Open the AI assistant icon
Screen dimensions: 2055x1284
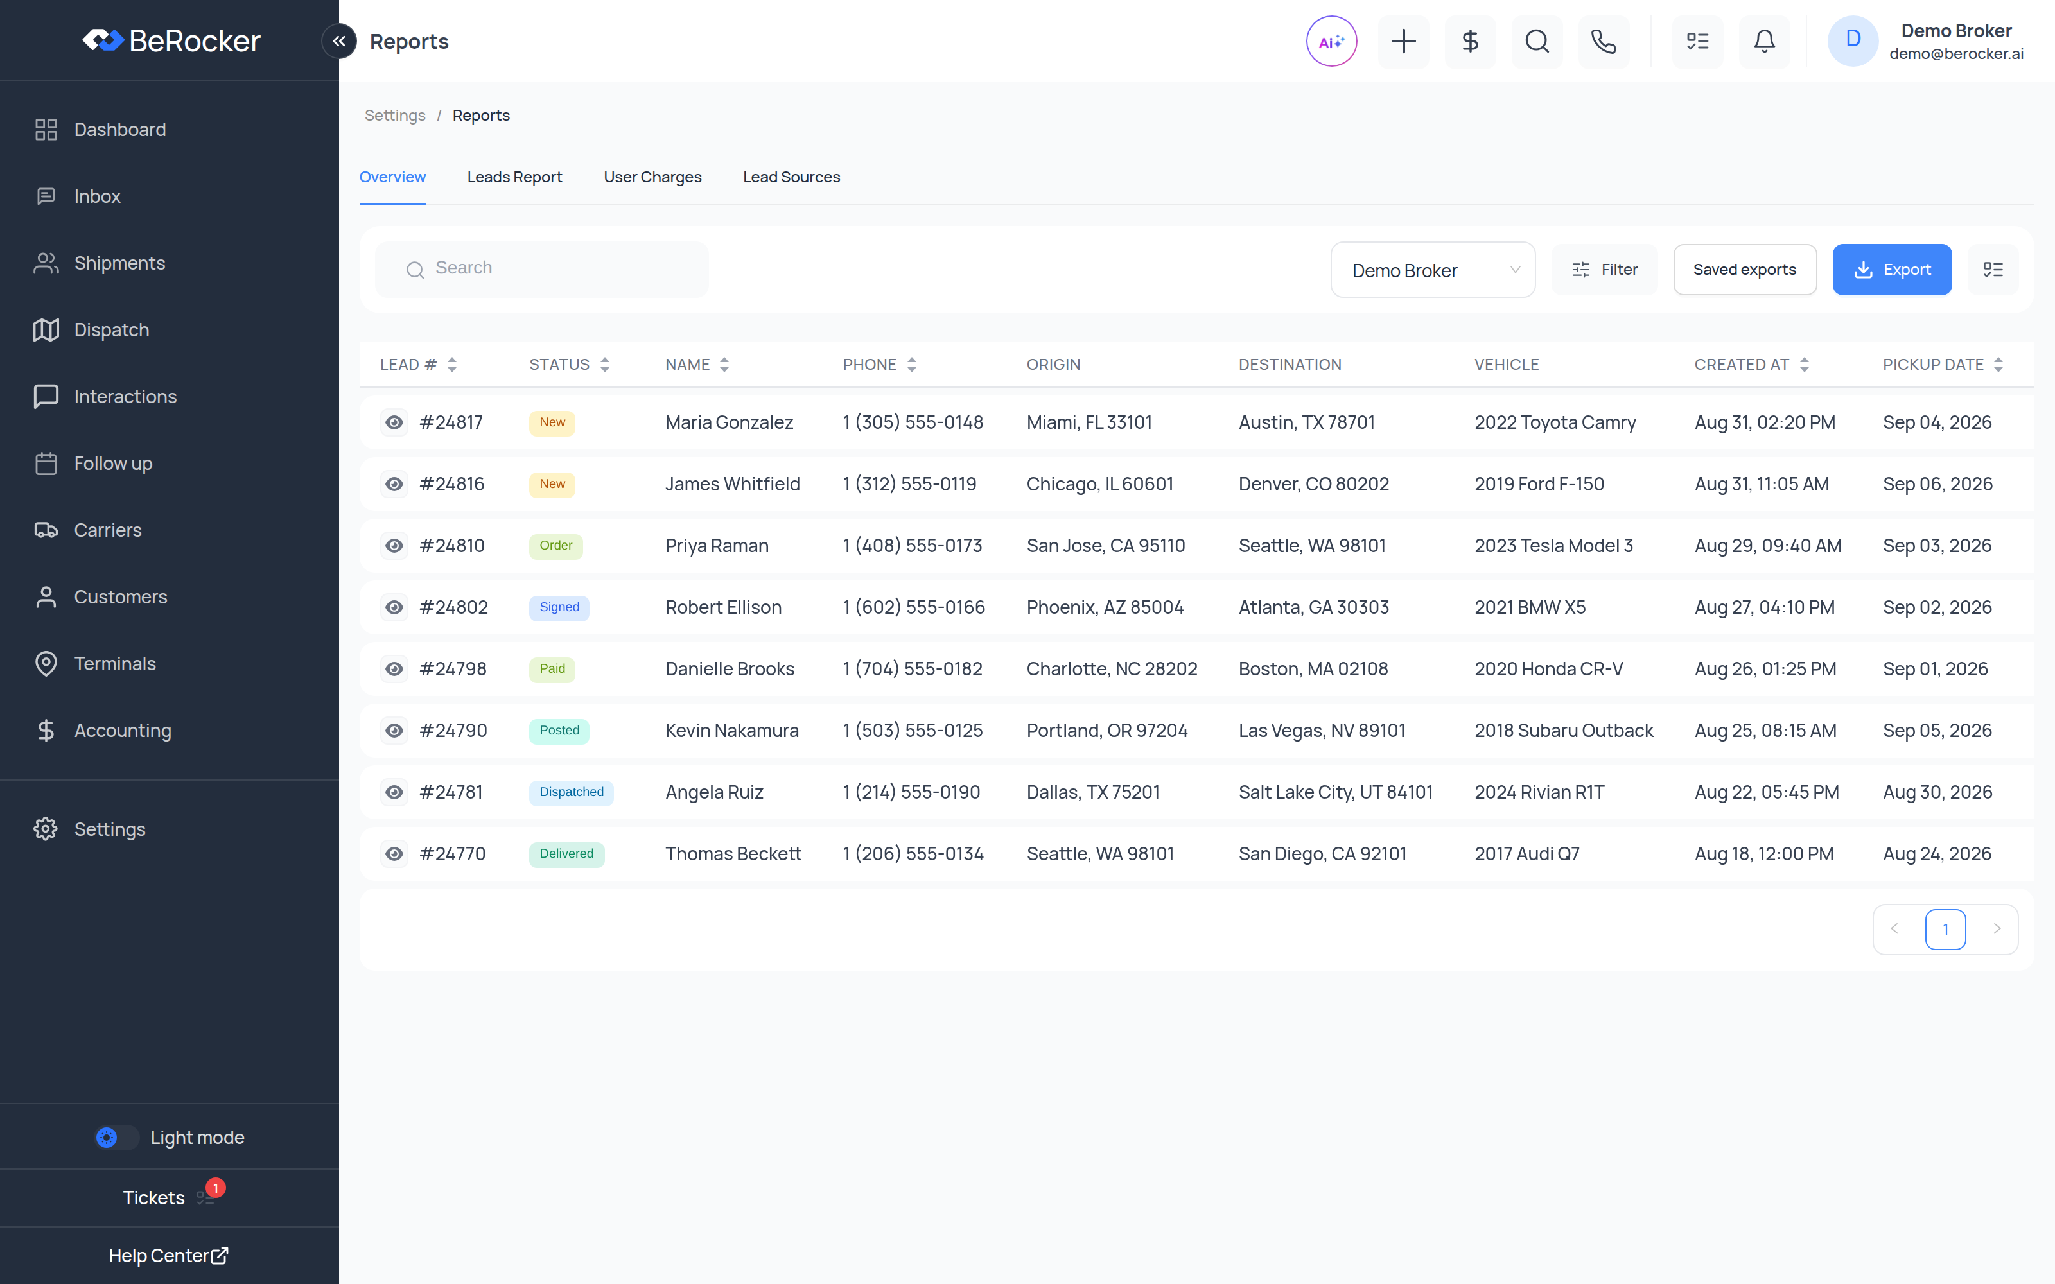[x=1331, y=40]
